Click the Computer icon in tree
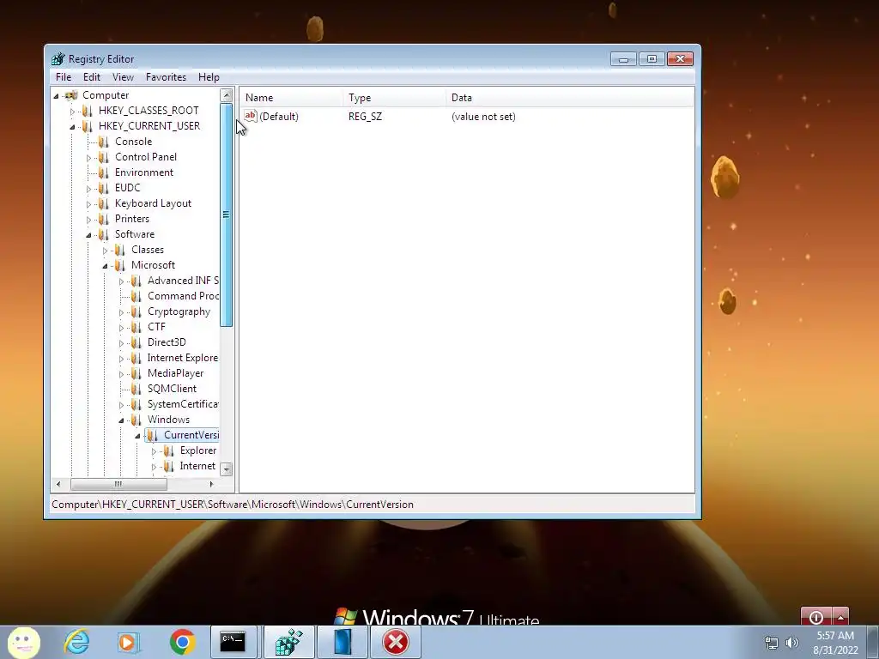The width and height of the screenshot is (879, 659). click(x=71, y=95)
